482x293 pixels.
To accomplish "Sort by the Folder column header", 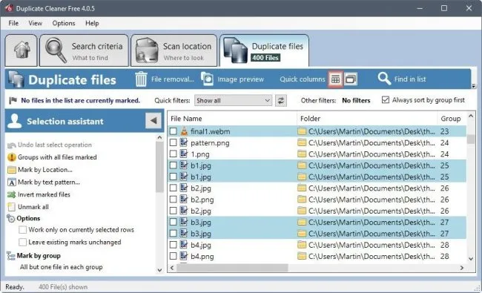I will click(x=367, y=119).
